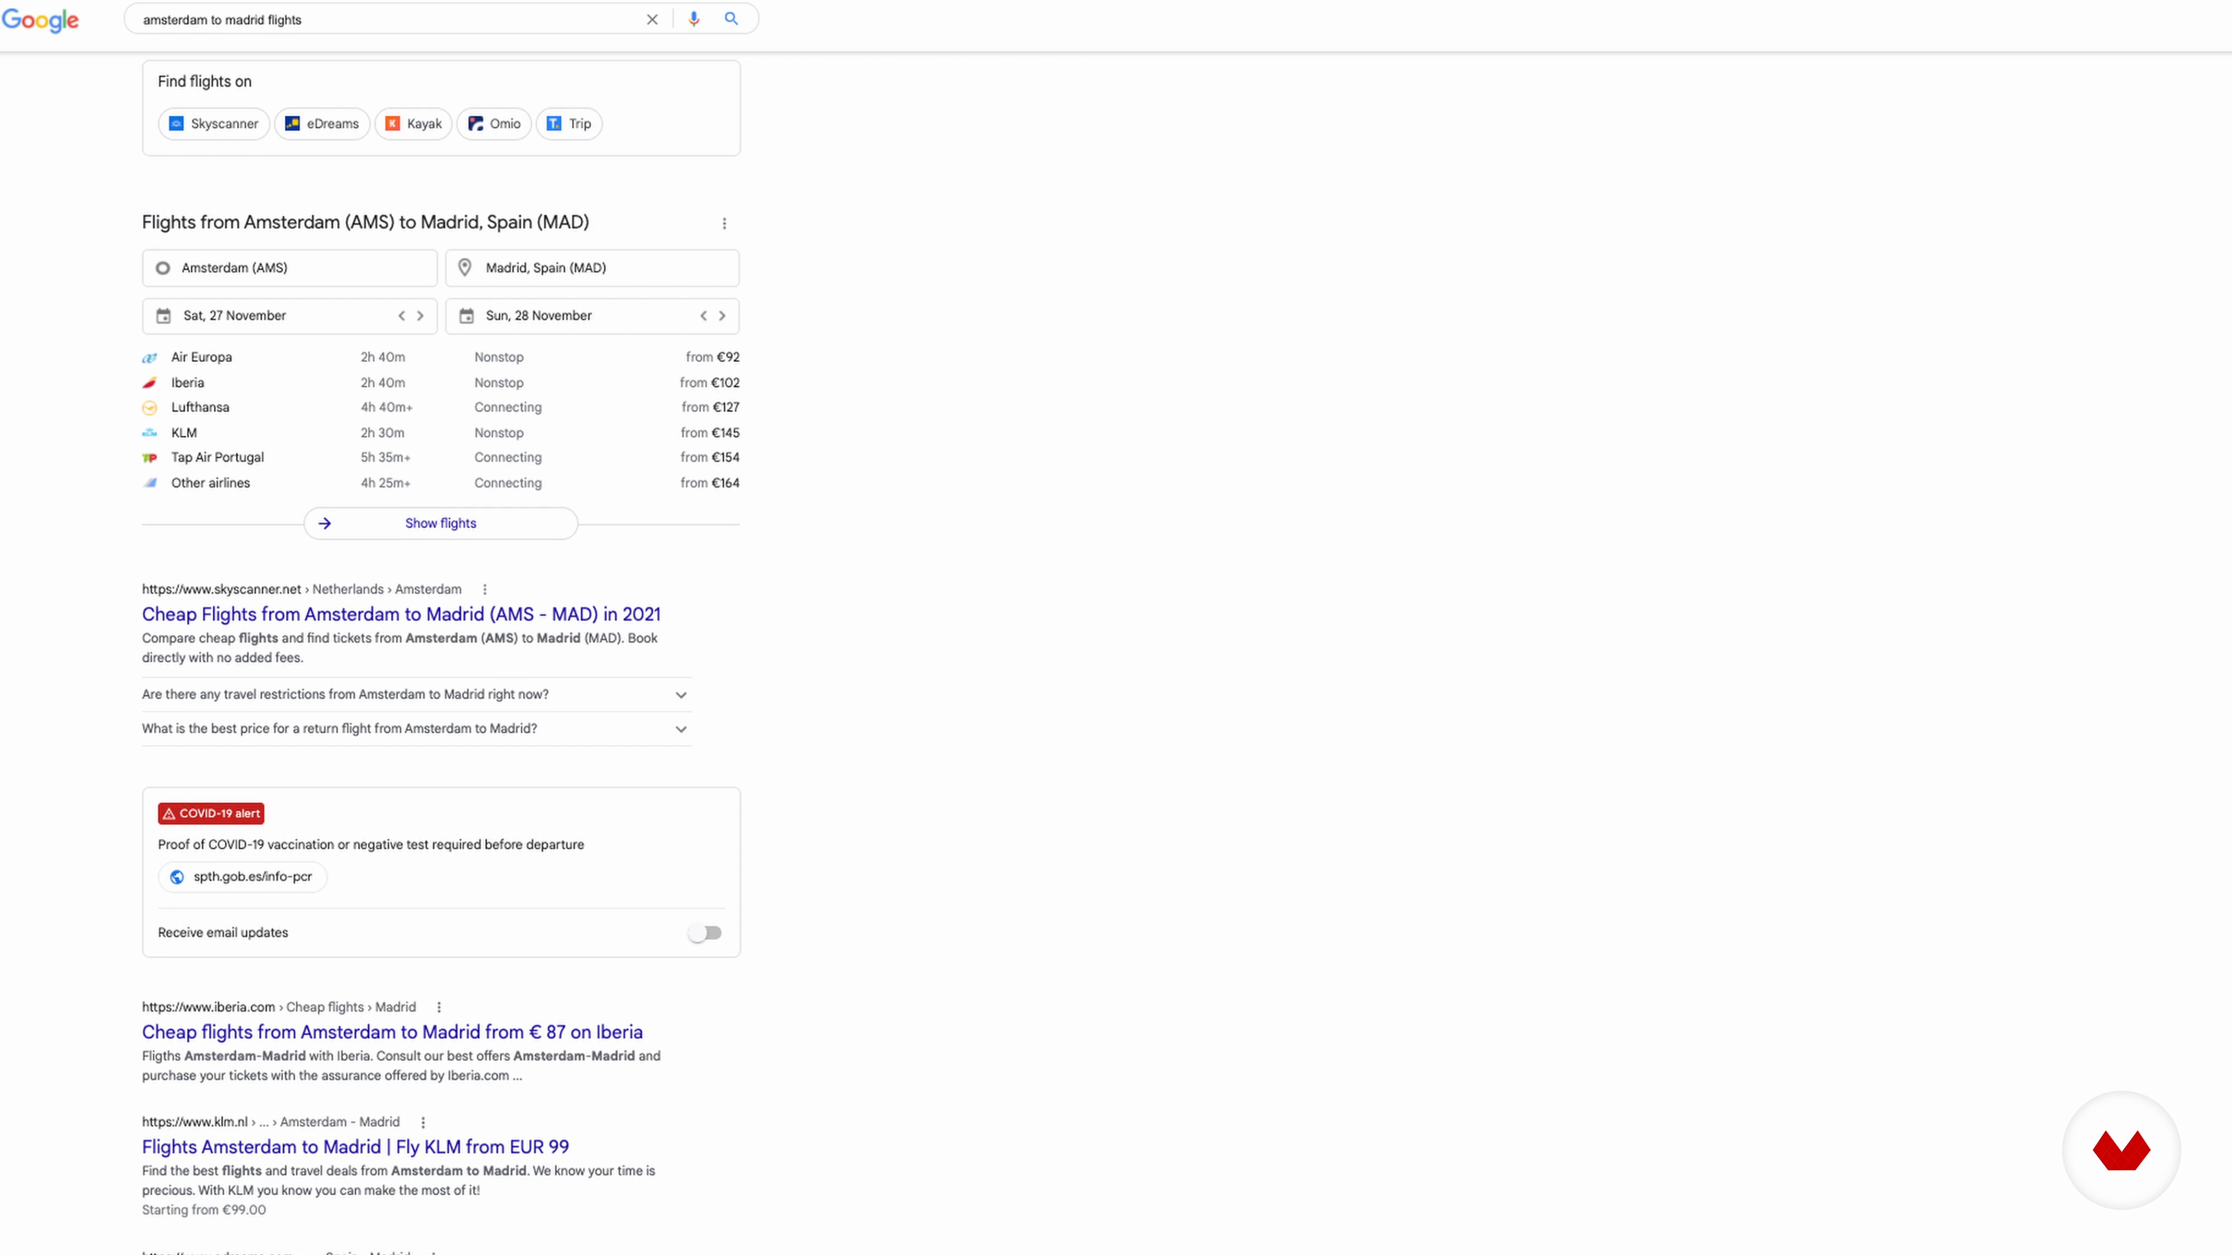Select next day for return date
The height and width of the screenshot is (1255, 2232).
(x=722, y=316)
